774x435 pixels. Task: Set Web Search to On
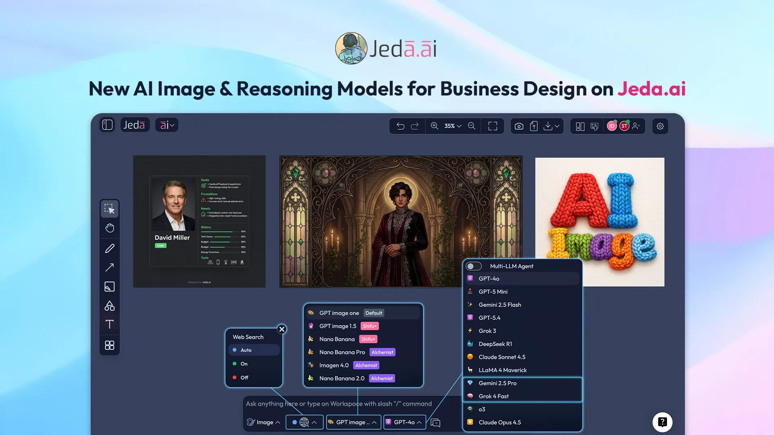coord(244,364)
